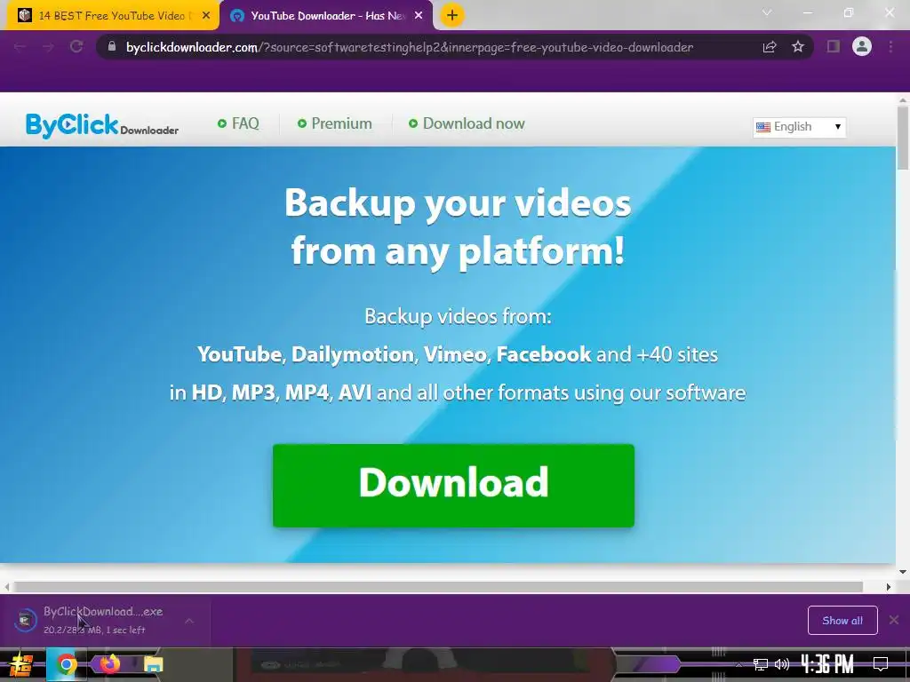Open the English language dropdown

coord(799,127)
